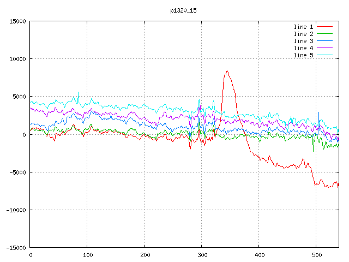Click the 300 x-axis label
Screen dimensions: 349x262
[202, 255]
